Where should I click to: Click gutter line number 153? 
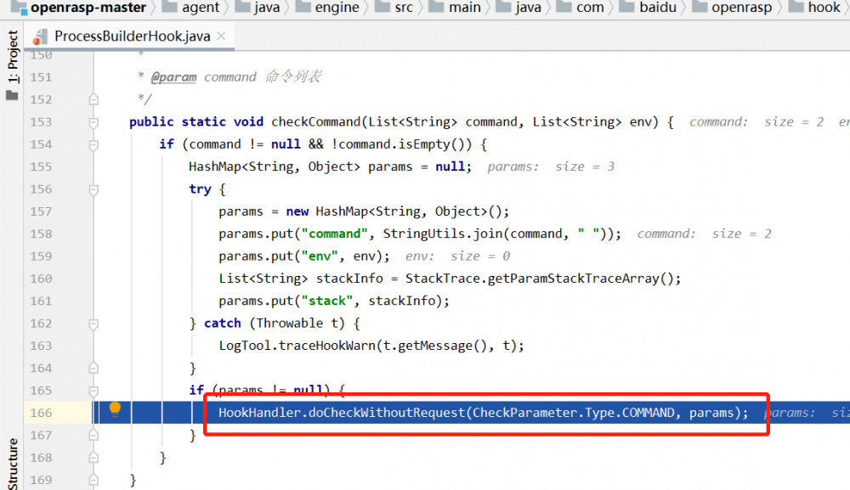coord(41,121)
